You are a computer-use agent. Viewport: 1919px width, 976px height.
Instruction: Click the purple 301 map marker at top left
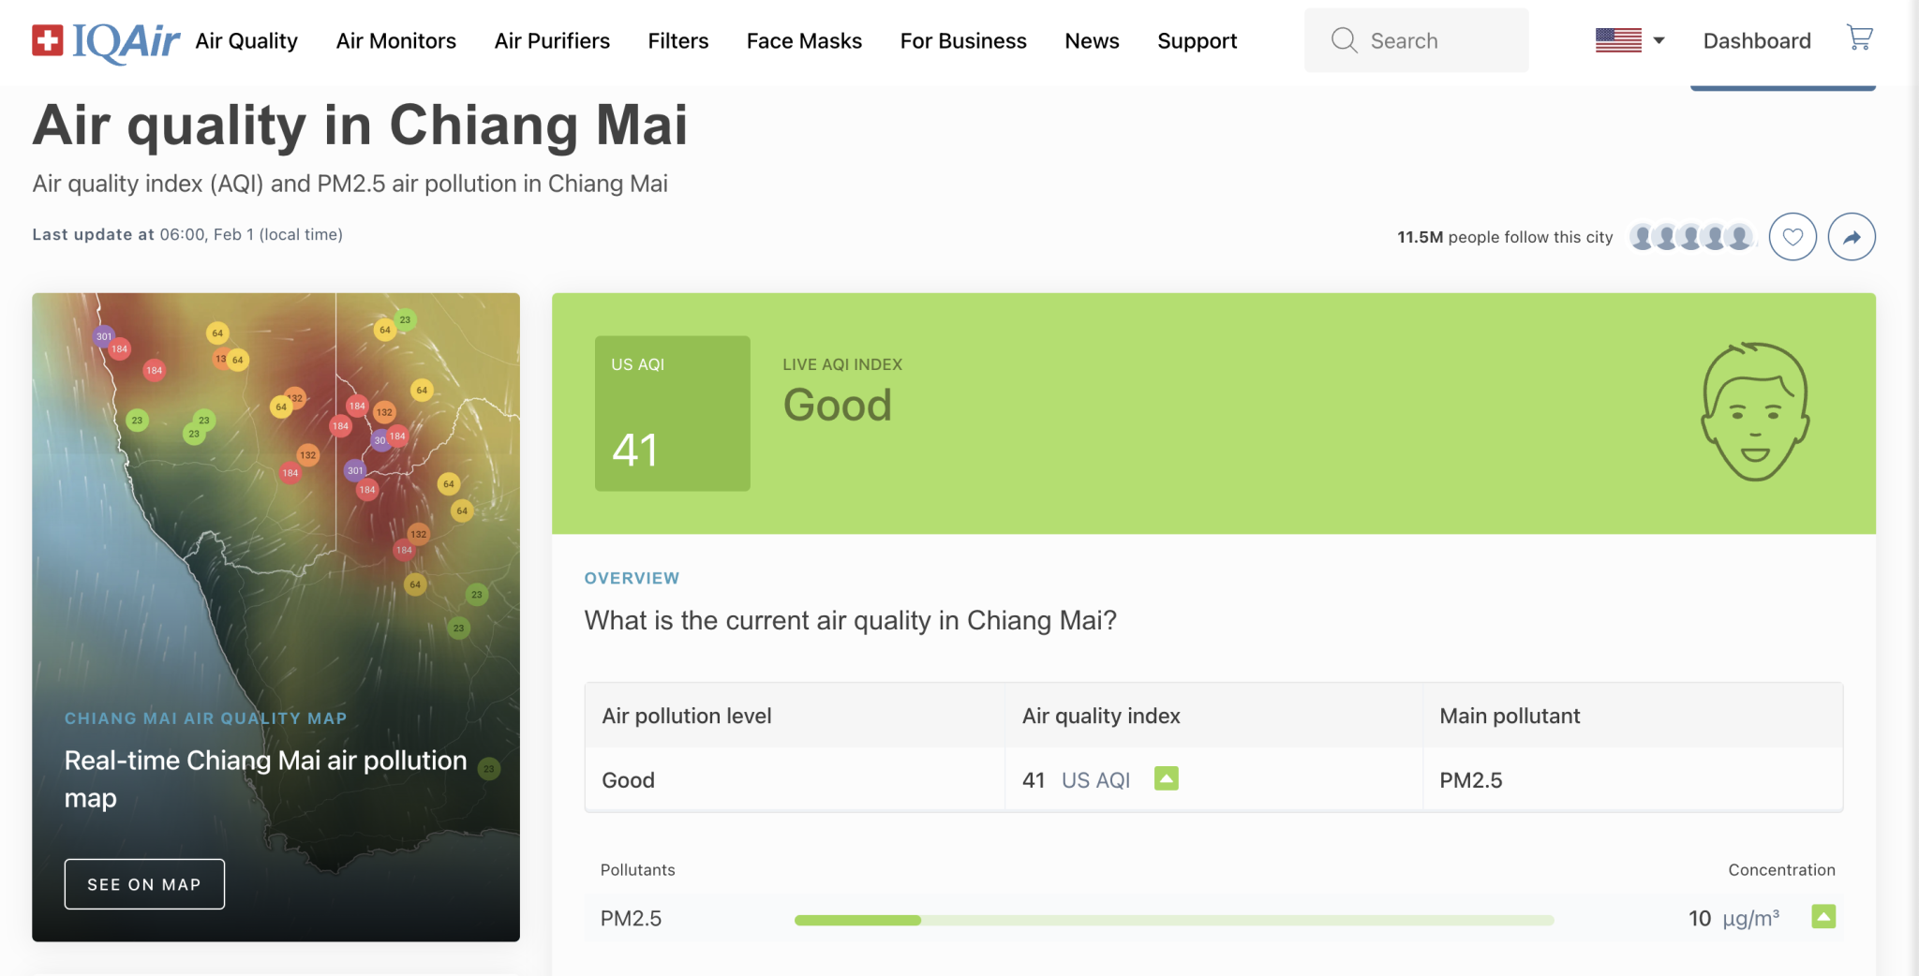coord(103,336)
